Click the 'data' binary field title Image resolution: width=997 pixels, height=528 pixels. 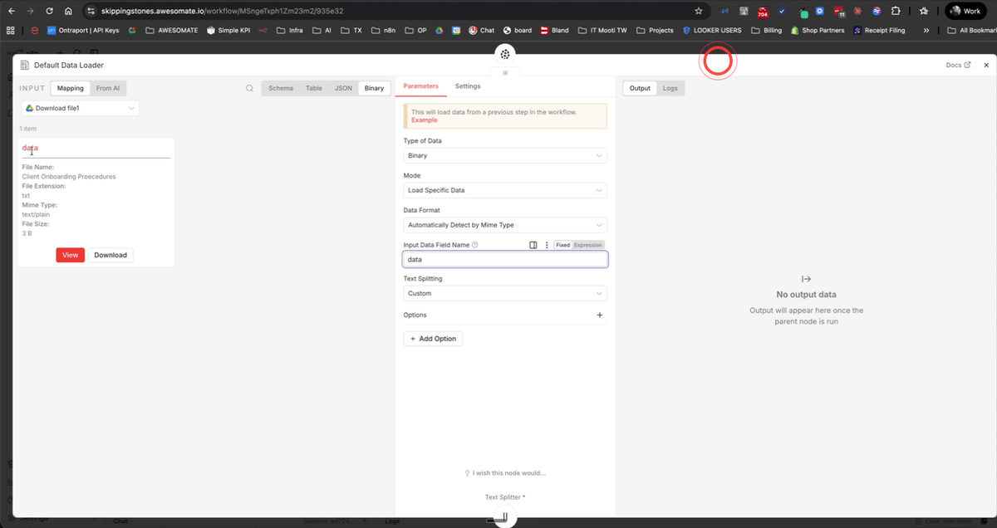(30, 148)
